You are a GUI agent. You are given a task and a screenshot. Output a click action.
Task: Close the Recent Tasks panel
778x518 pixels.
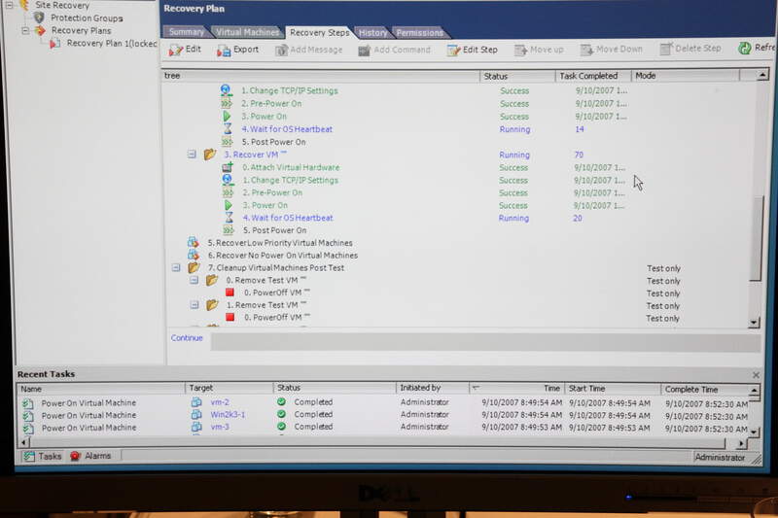click(756, 375)
